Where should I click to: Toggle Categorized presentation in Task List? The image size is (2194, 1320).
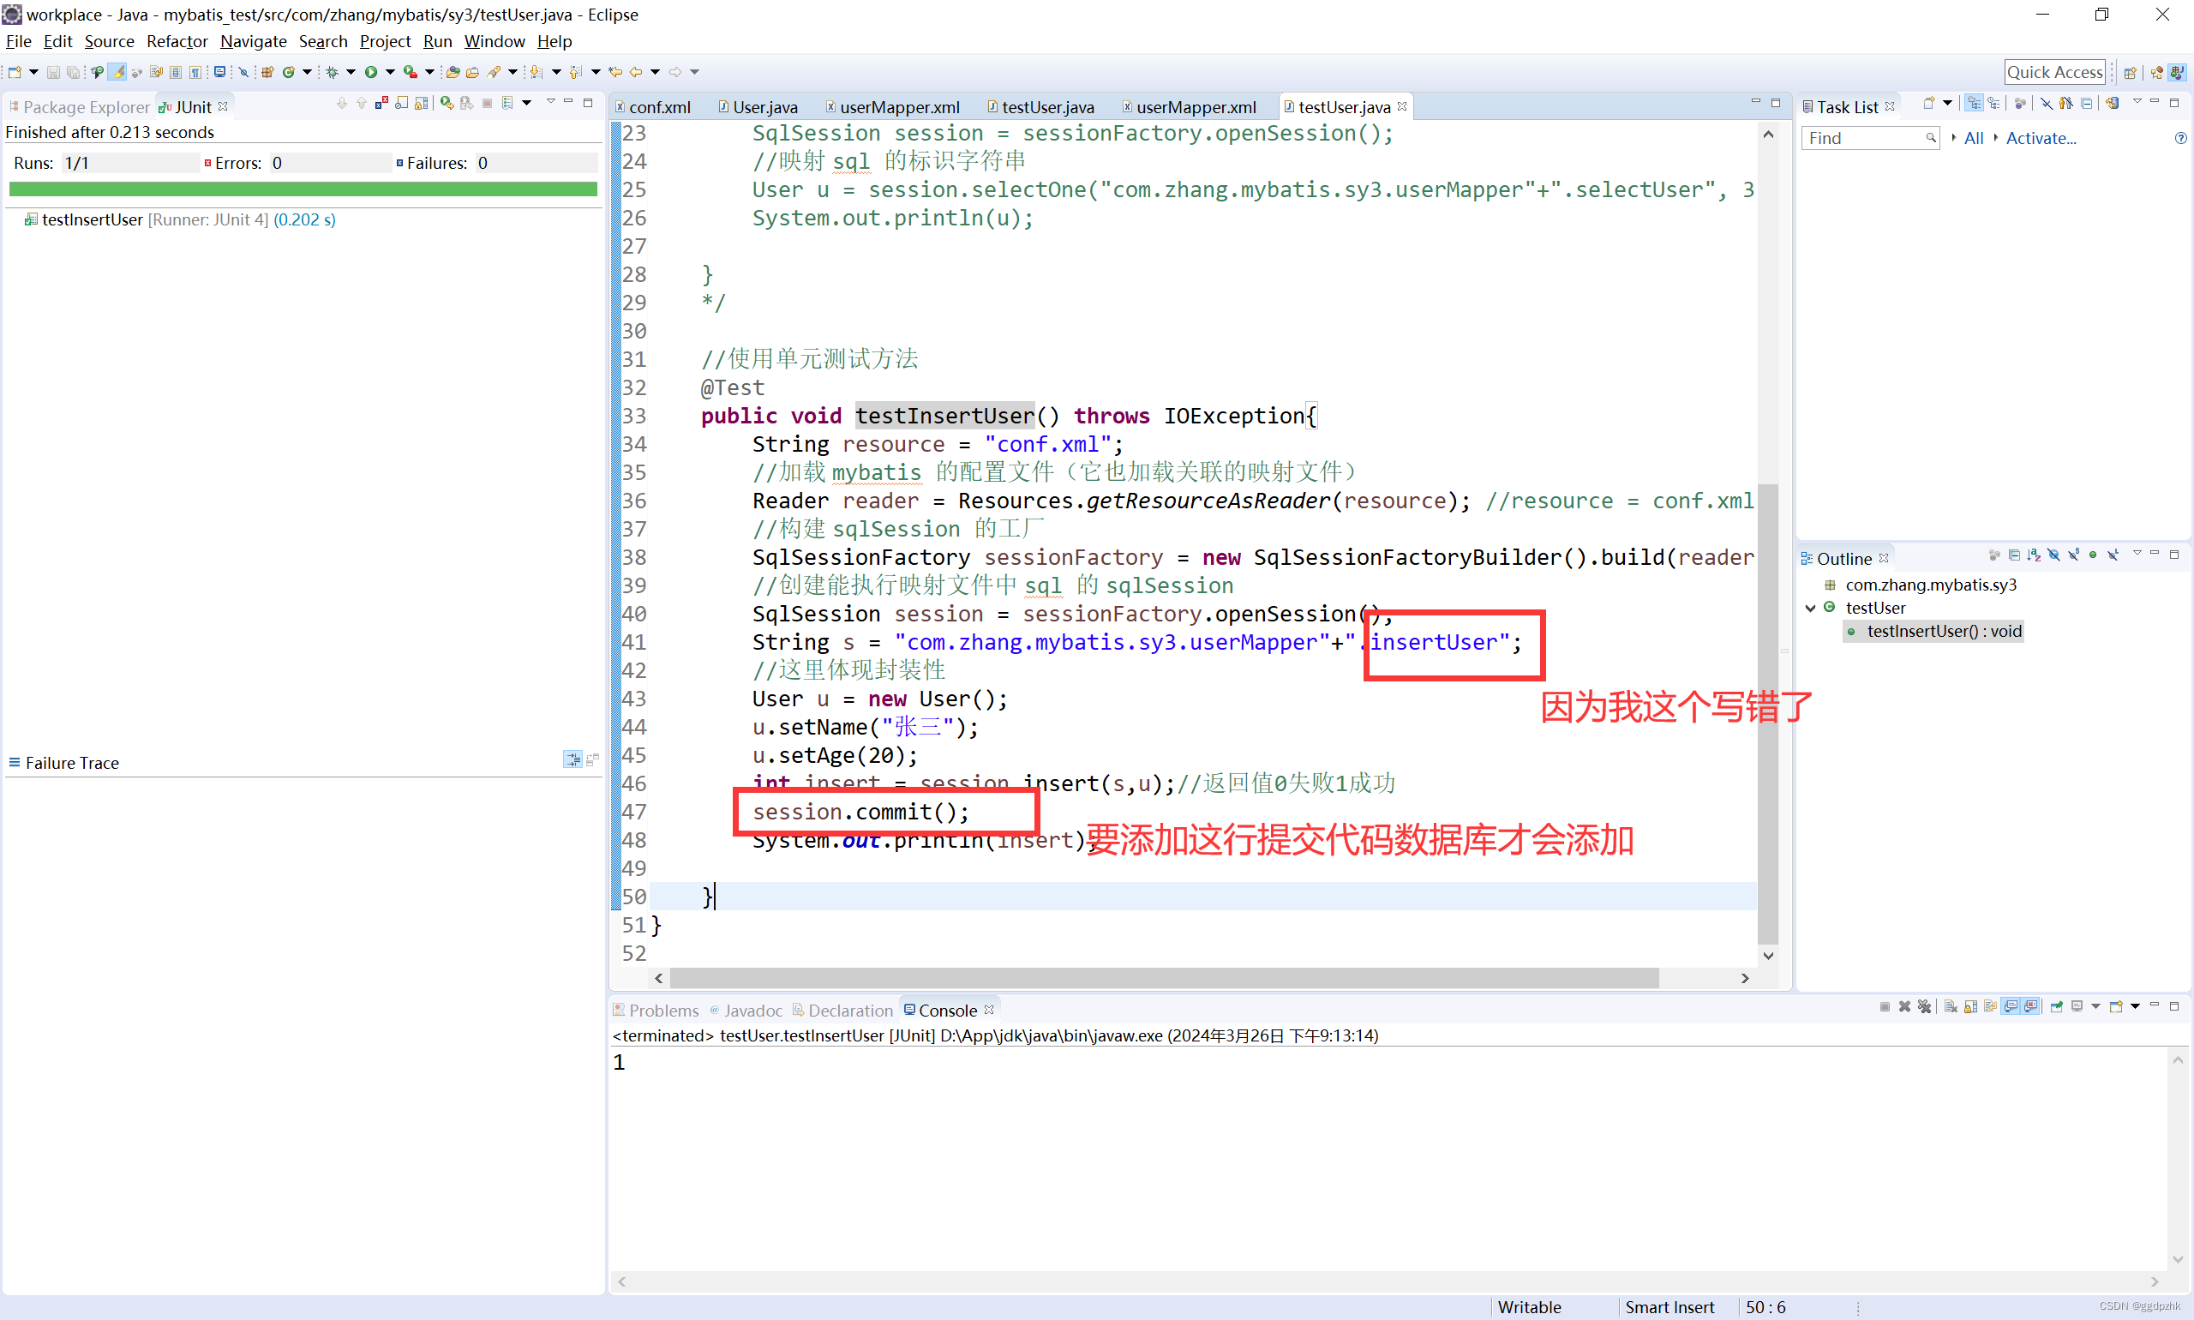pyautogui.click(x=1974, y=103)
